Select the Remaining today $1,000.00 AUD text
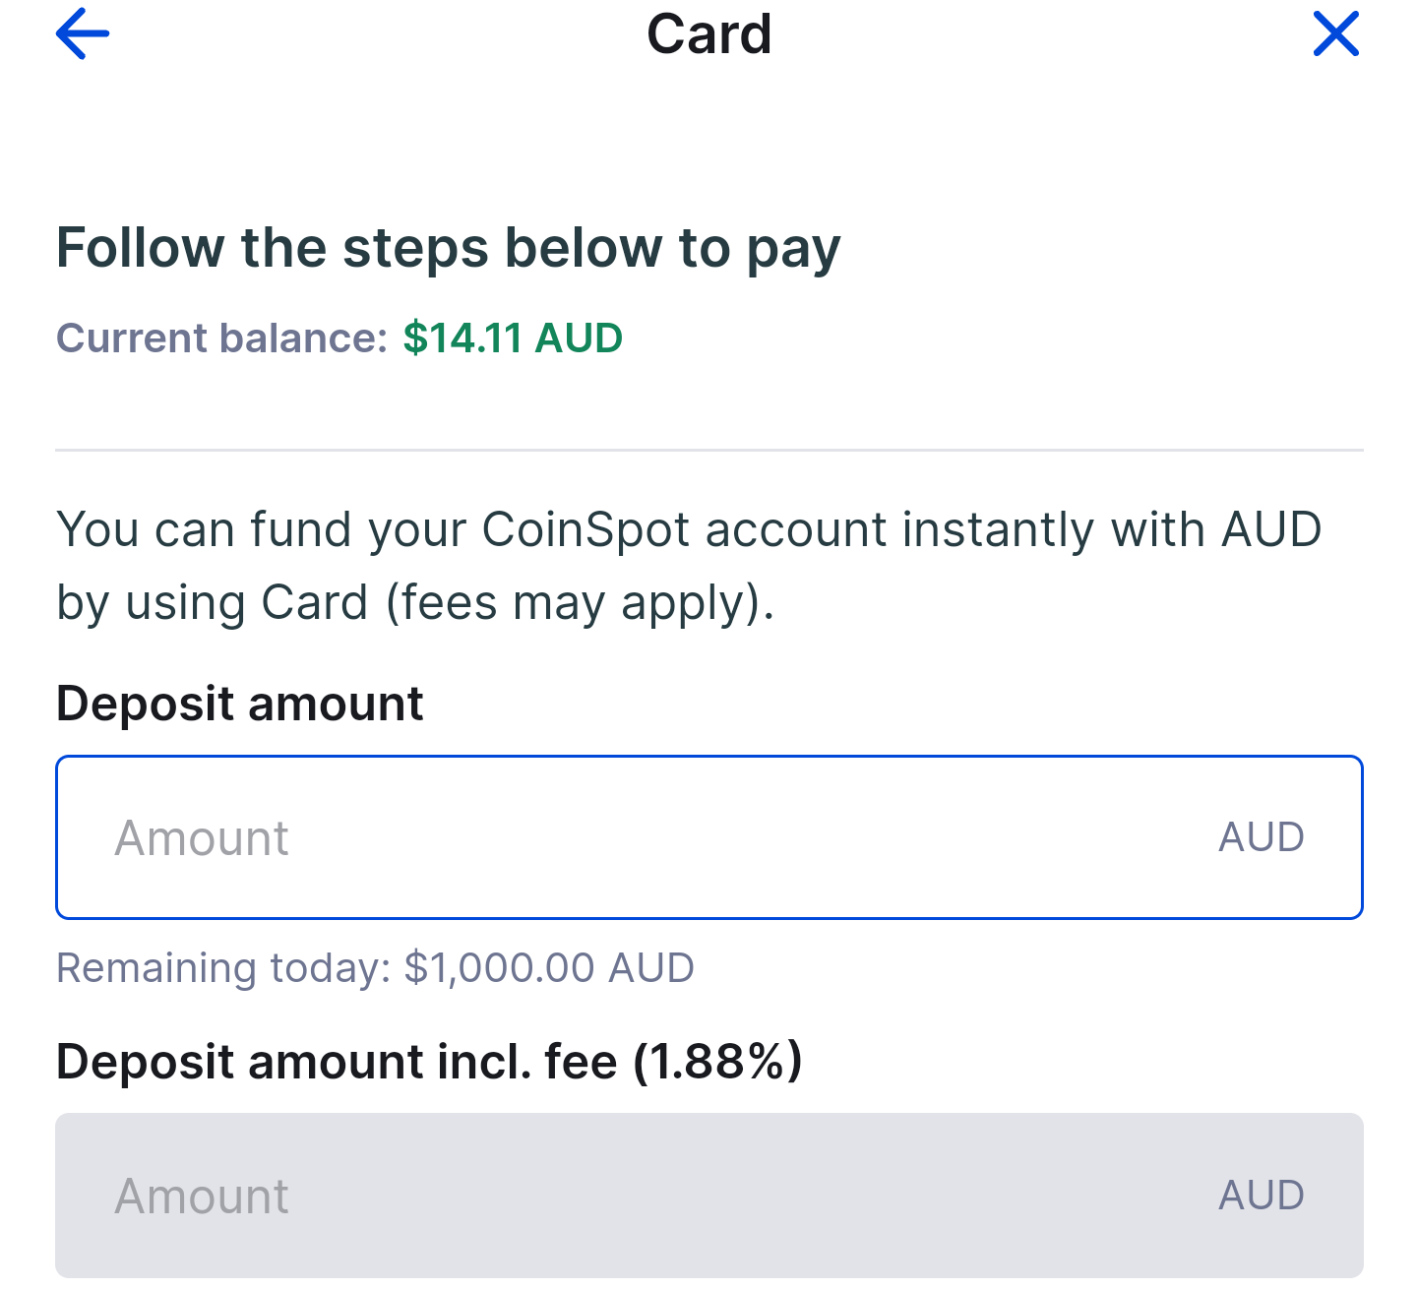Screen dimensions: 1417x1290 (375, 967)
